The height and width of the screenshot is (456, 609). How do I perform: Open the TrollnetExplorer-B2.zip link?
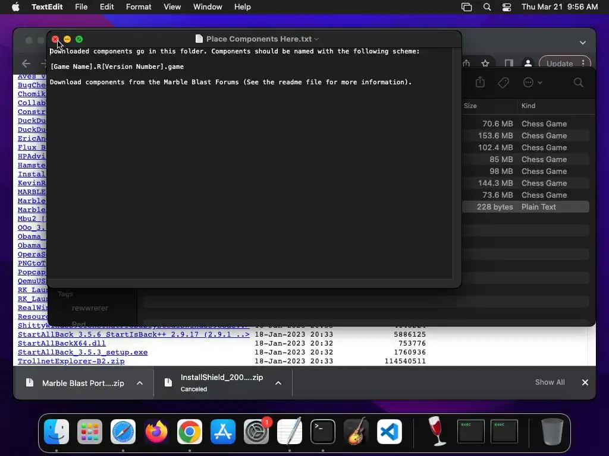pyautogui.click(x=71, y=361)
